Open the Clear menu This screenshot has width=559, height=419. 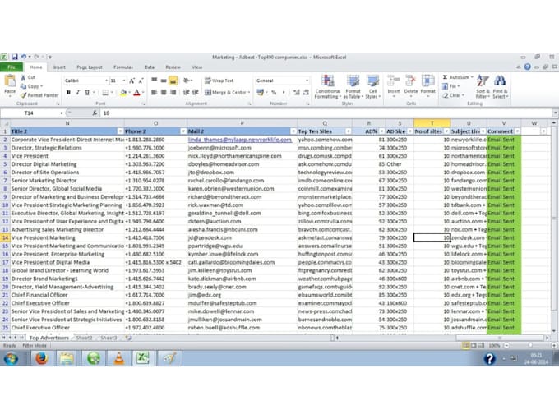pos(453,95)
